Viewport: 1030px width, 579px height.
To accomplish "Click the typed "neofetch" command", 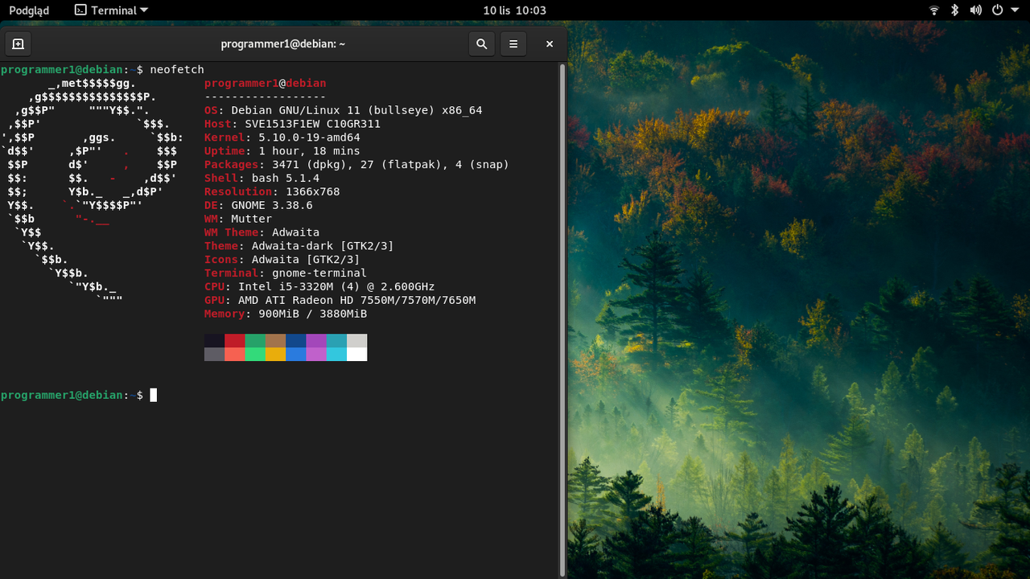I will [x=177, y=70].
